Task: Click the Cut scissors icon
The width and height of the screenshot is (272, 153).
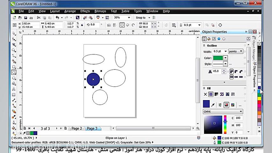Action: (x=39, y=18)
